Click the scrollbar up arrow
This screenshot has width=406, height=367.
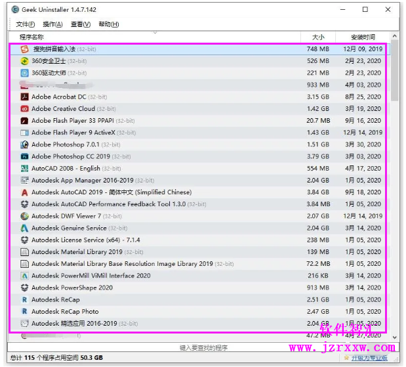pos(395,36)
